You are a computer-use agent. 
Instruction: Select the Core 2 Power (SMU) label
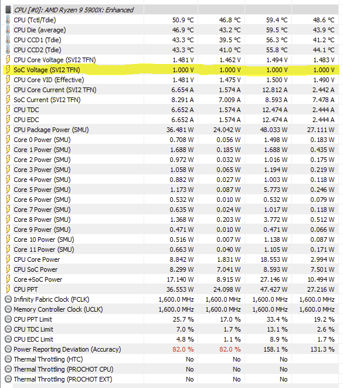(x=42, y=160)
